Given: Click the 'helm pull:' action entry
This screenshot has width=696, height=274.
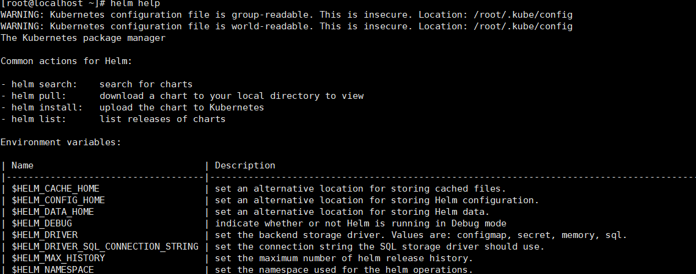Looking at the screenshot, I should tap(39, 96).
